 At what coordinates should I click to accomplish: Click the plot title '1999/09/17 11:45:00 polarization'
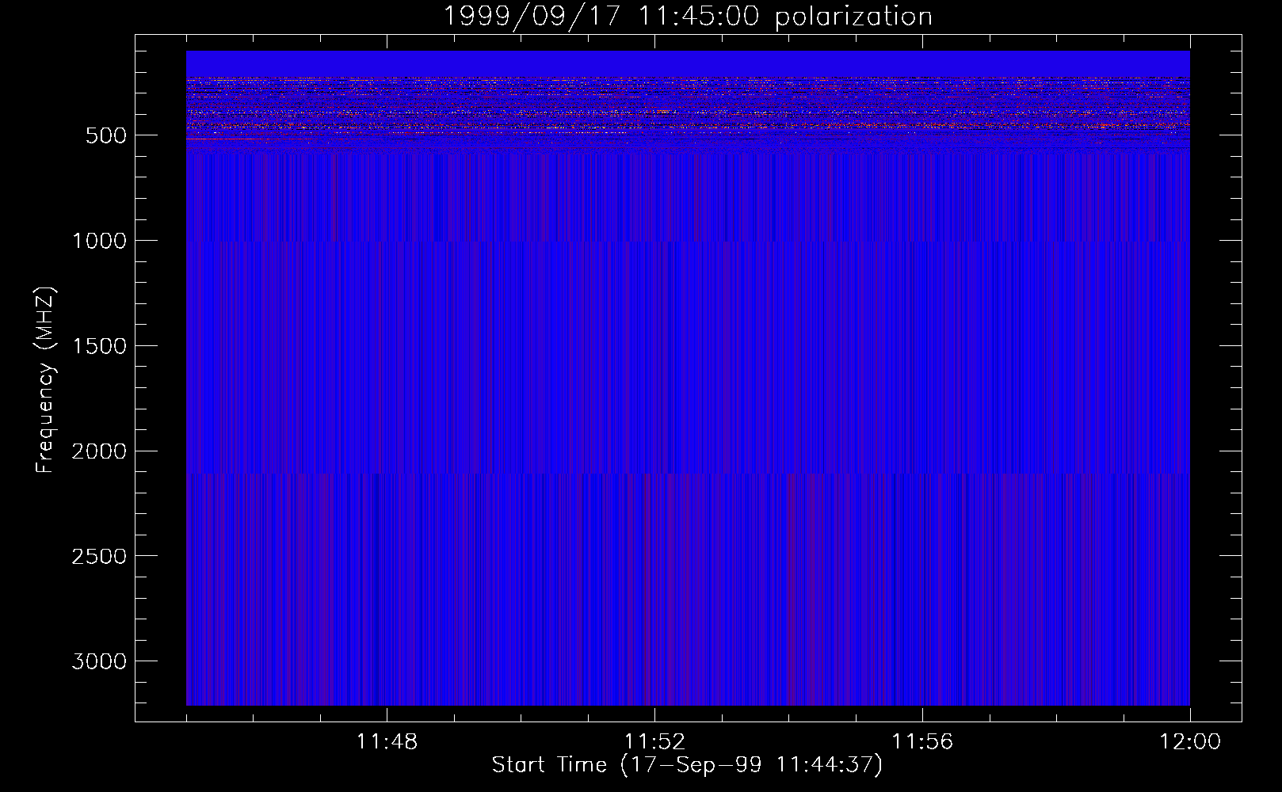[x=687, y=16]
